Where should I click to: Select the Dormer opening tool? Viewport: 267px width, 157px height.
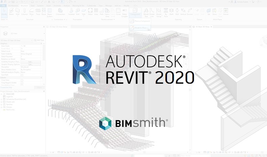(190, 12)
